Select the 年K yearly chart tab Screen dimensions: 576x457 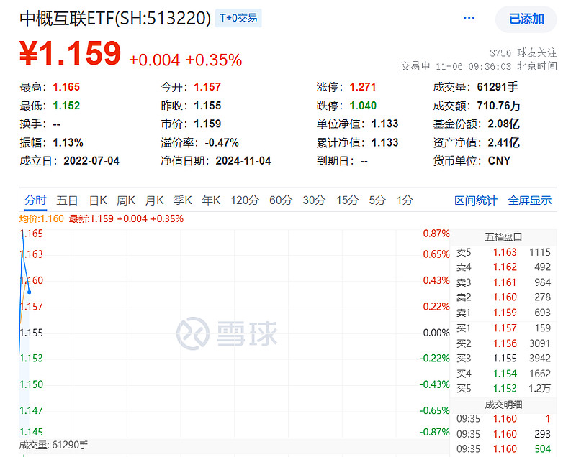click(210, 201)
